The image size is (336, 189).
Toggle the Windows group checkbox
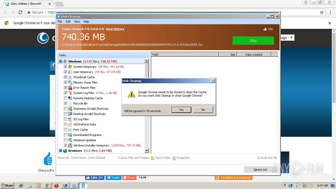[60, 61]
